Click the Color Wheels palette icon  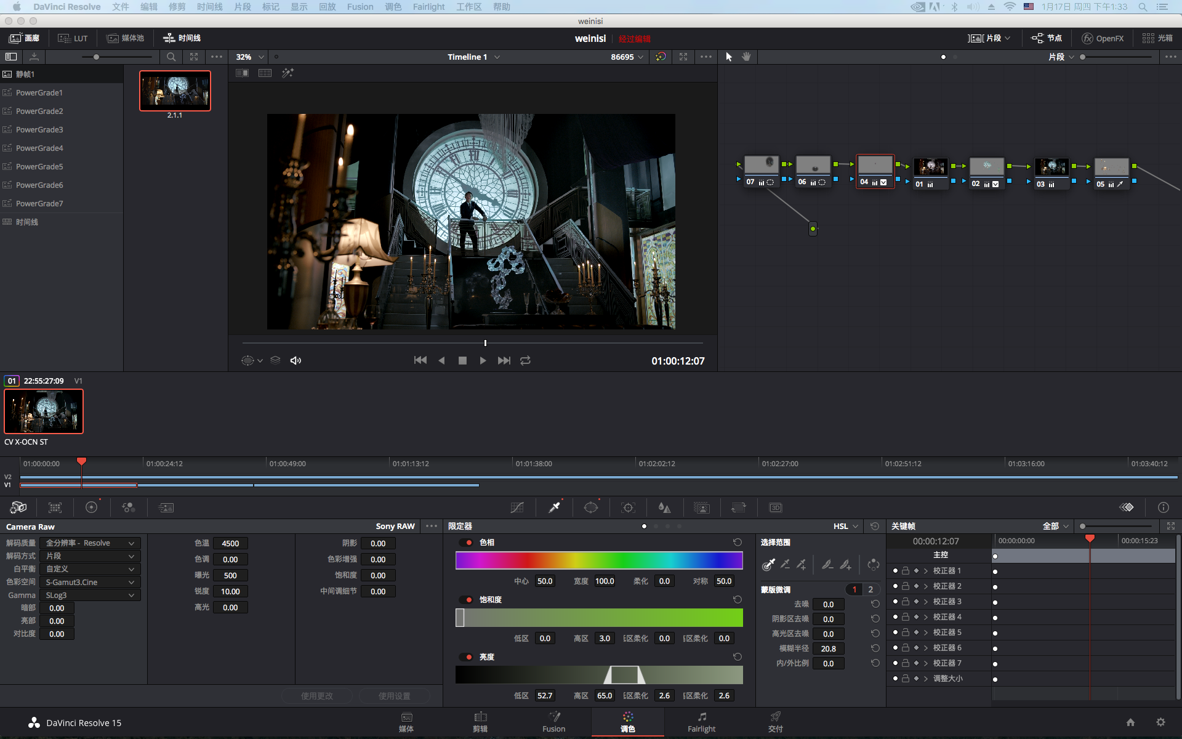point(92,507)
